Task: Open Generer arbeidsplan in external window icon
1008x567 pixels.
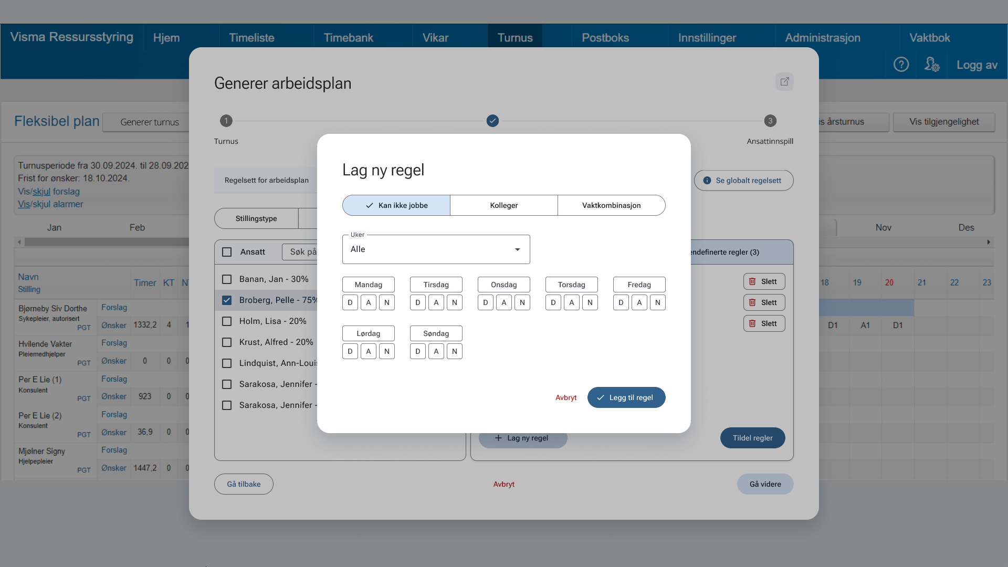Action: 784,81
